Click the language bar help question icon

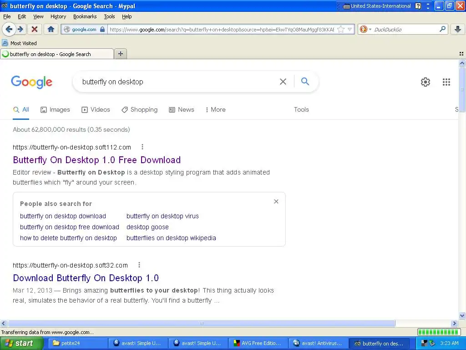click(x=418, y=6)
